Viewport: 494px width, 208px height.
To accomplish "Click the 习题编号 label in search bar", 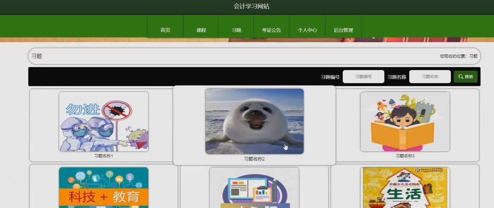I will click(330, 77).
